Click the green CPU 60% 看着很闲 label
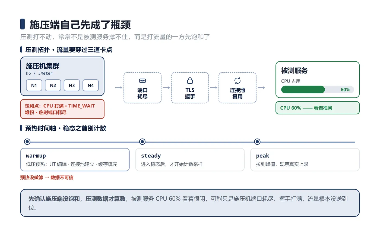This screenshot has height=240, width=380. click(x=318, y=108)
